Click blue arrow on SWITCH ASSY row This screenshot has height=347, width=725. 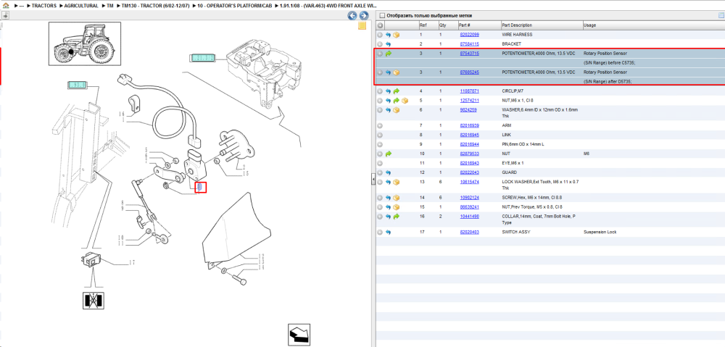[389, 232]
